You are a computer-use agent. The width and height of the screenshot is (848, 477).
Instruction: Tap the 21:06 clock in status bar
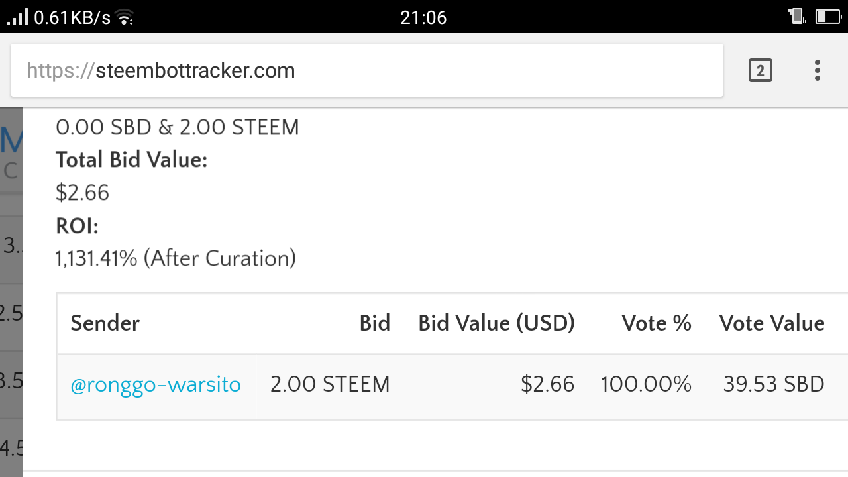(423, 17)
